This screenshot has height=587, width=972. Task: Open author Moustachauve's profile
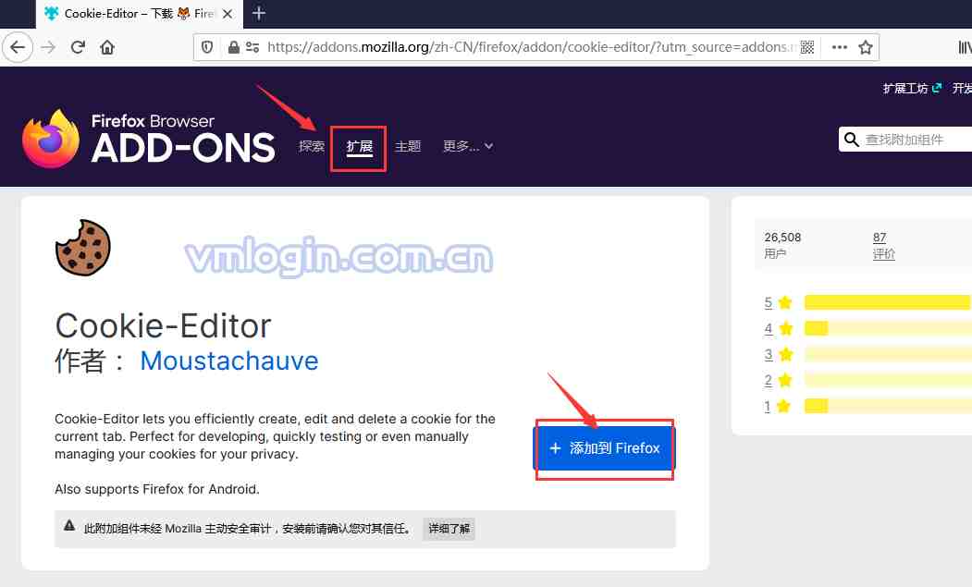point(229,361)
